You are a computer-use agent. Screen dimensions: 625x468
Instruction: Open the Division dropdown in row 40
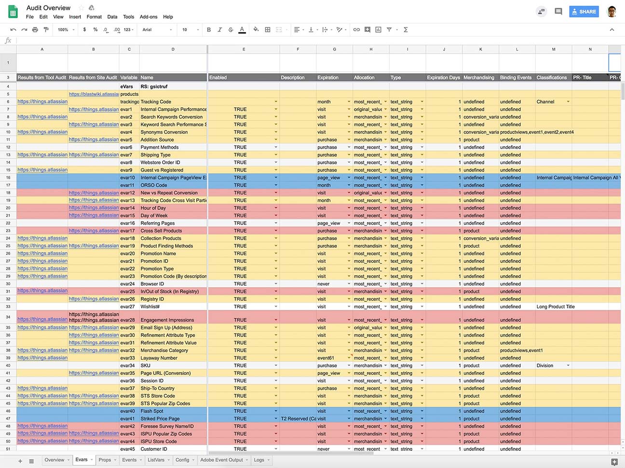(568, 365)
